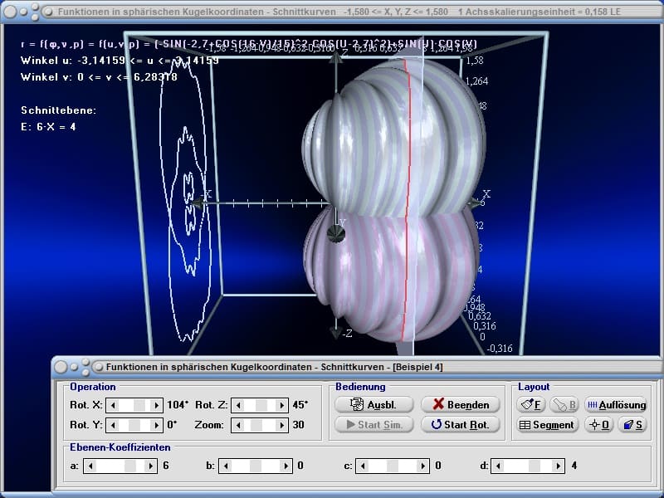Viewport: 664px width, 498px height.
Task: Open the F color layout button
Action: pyautogui.click(x=530, y=405)
